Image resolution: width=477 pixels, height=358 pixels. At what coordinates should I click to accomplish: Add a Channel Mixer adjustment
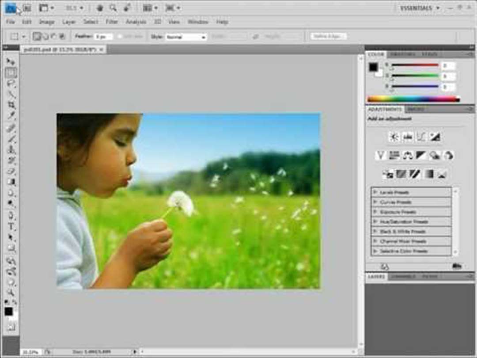(x=449, y=156)
